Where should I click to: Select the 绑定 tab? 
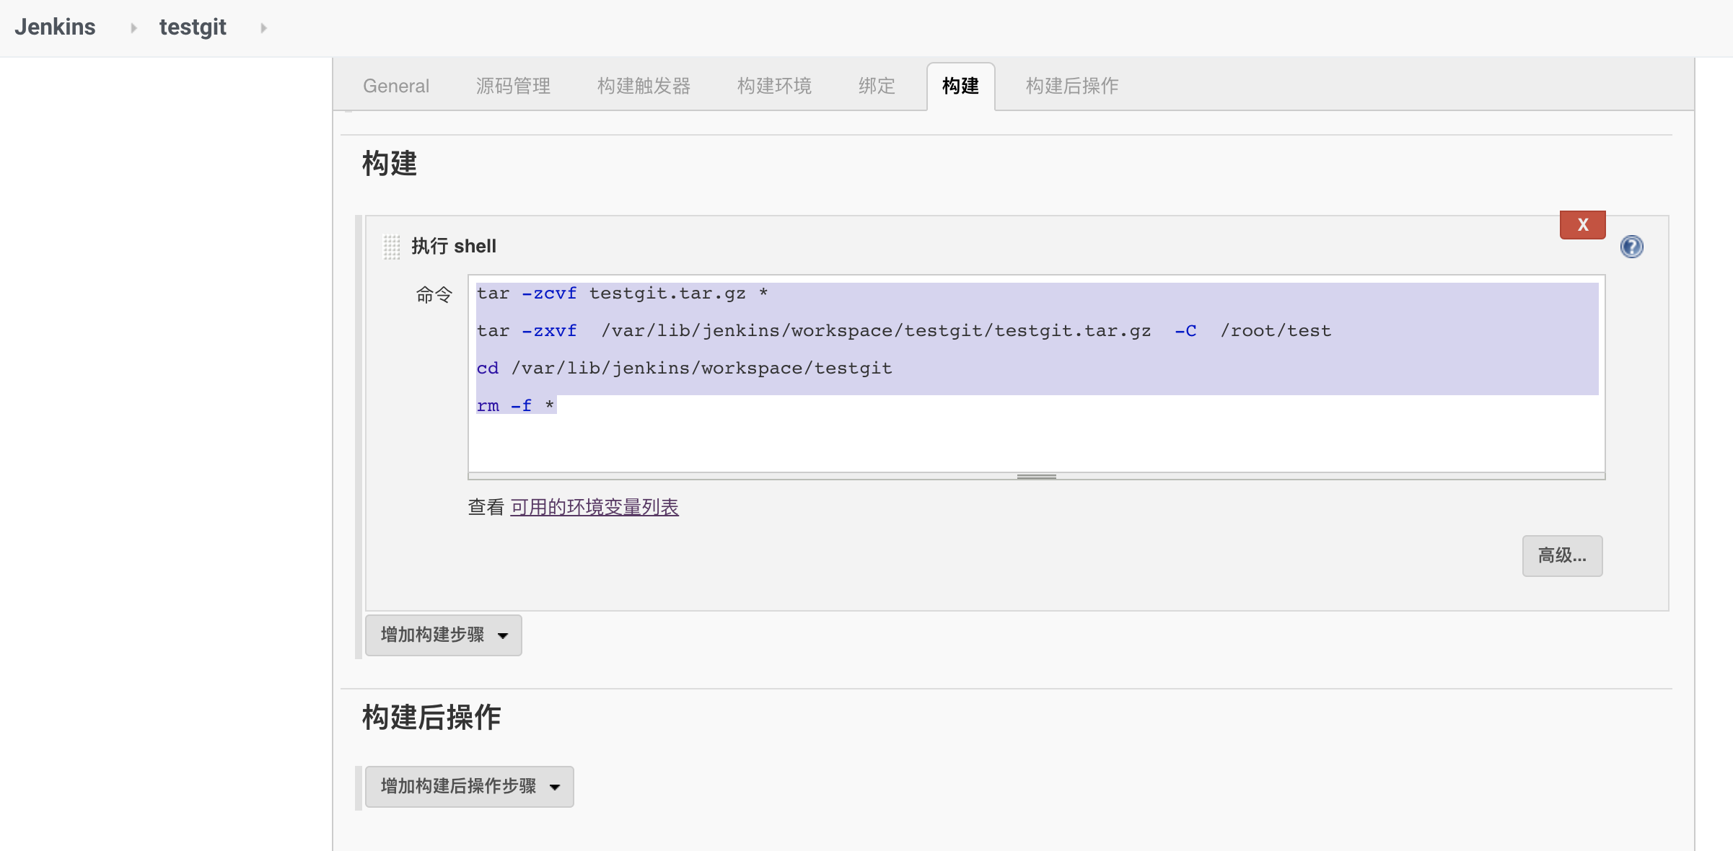point(877,86)
